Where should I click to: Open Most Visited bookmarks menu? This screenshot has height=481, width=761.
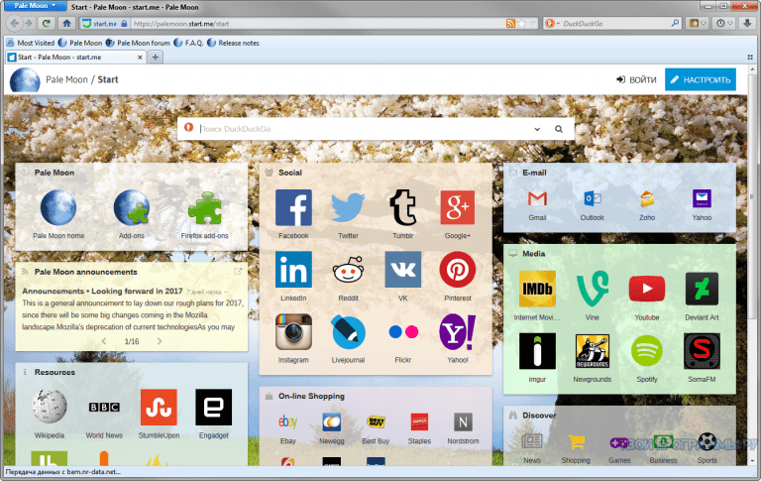30,43
